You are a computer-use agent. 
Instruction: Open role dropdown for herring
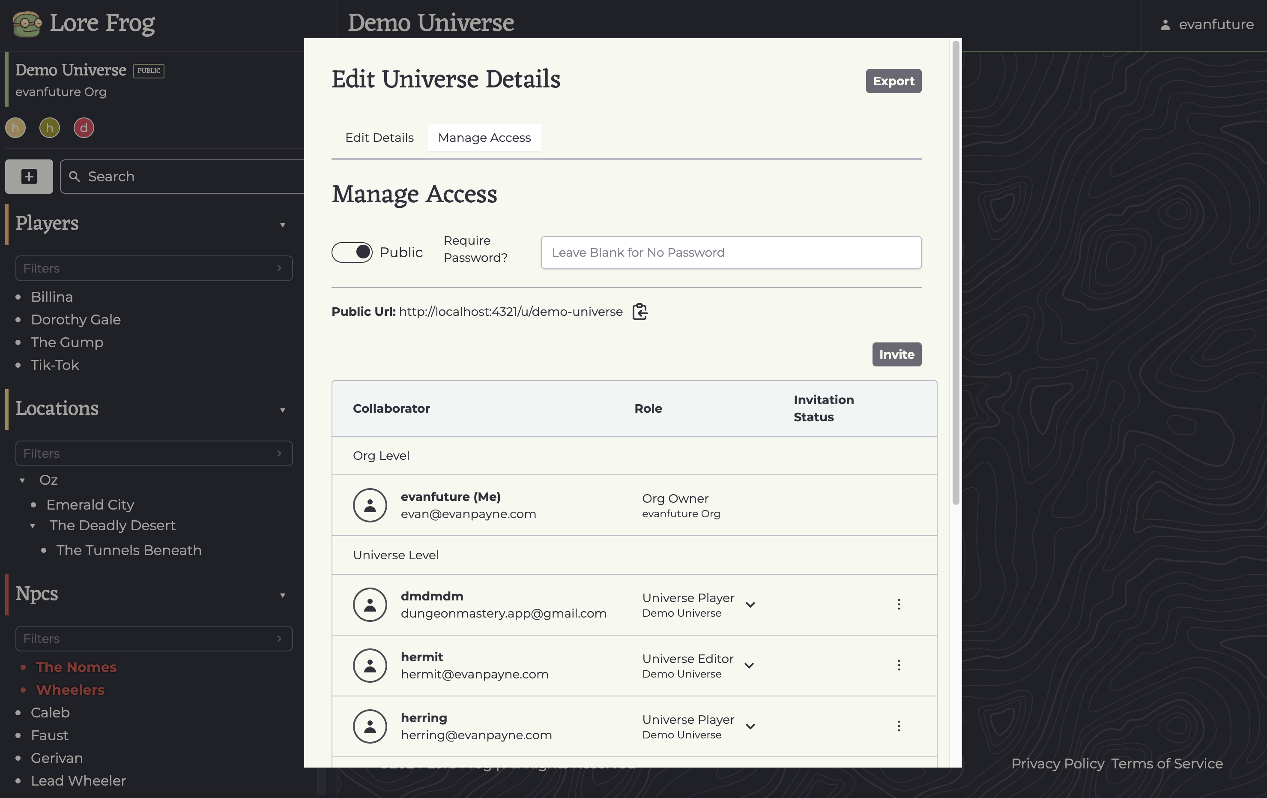click(750, 726)
